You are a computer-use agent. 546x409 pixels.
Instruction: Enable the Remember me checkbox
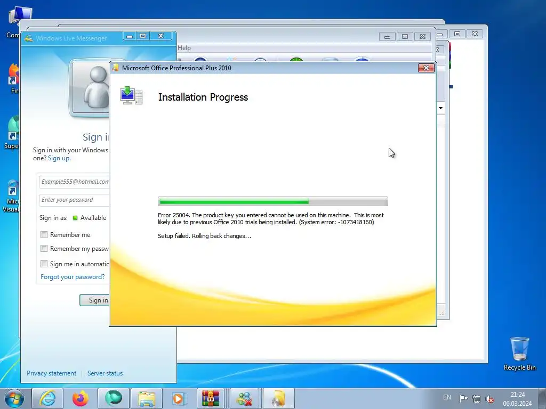(44, 235)
